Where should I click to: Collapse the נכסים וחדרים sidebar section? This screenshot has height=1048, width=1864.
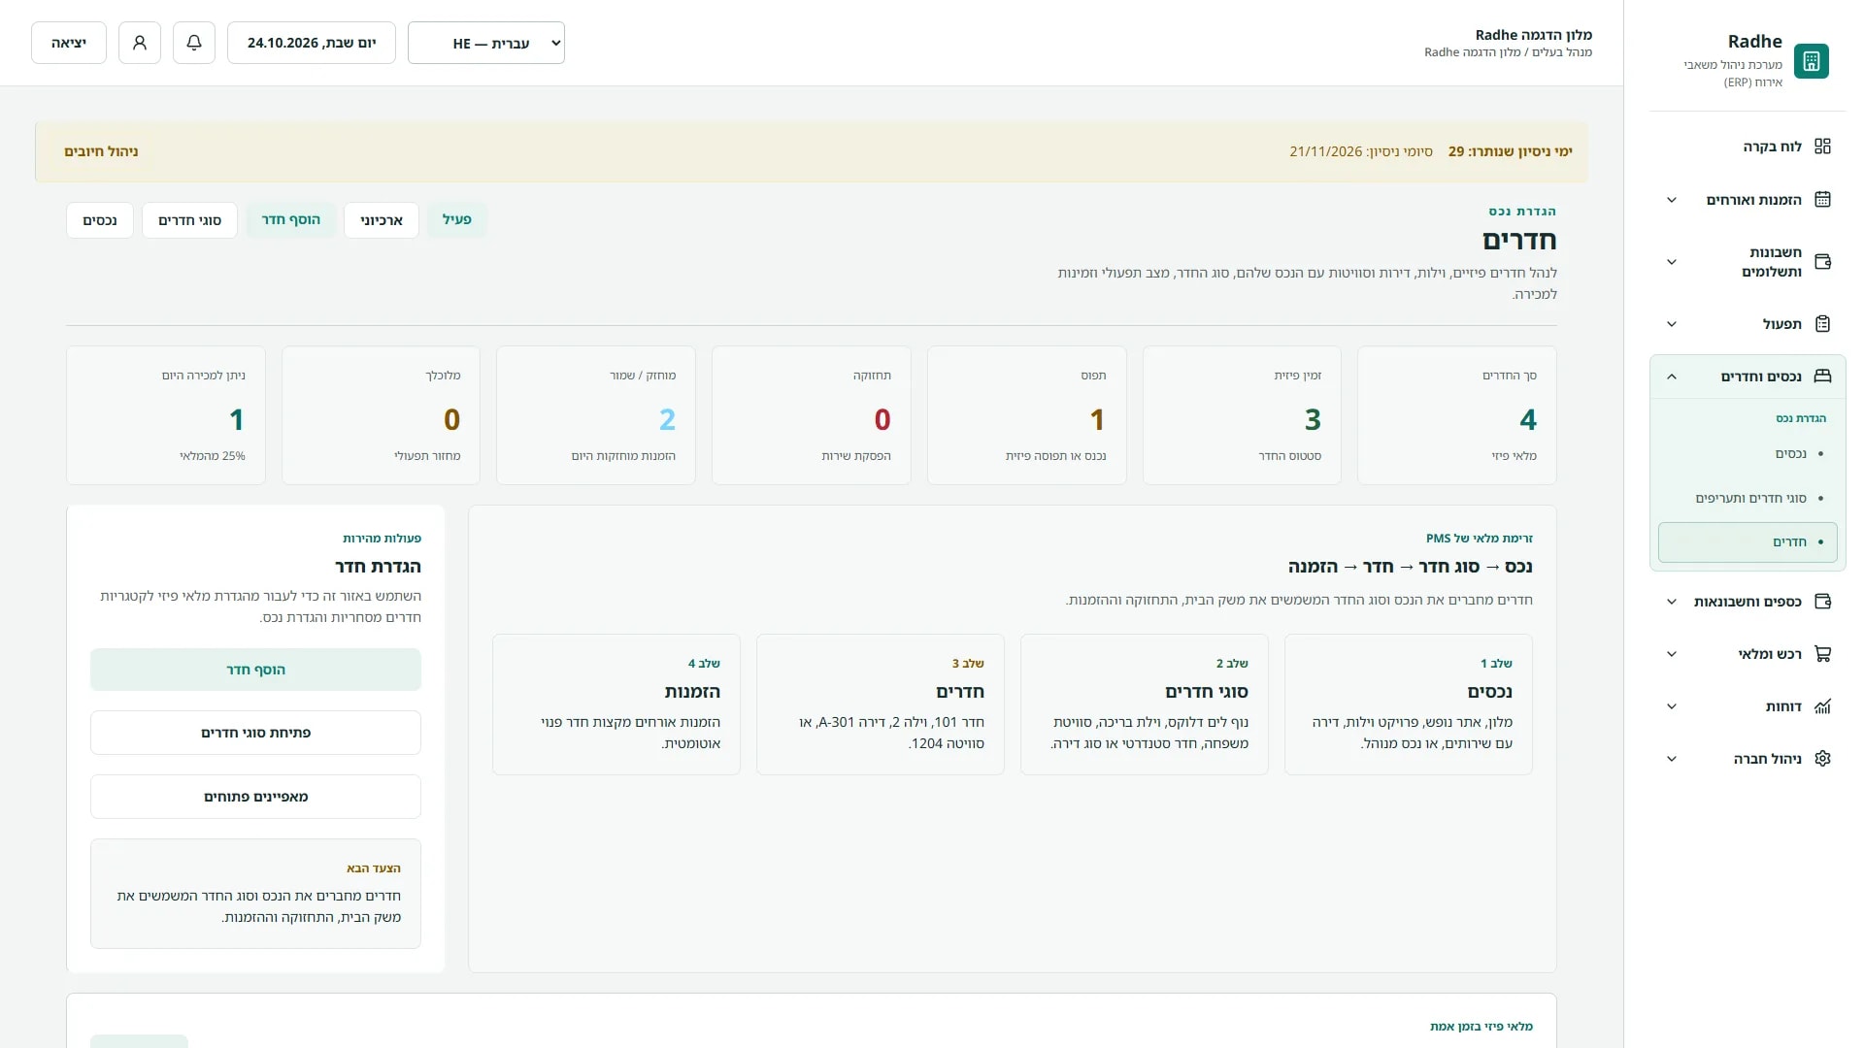point(1671,377)
